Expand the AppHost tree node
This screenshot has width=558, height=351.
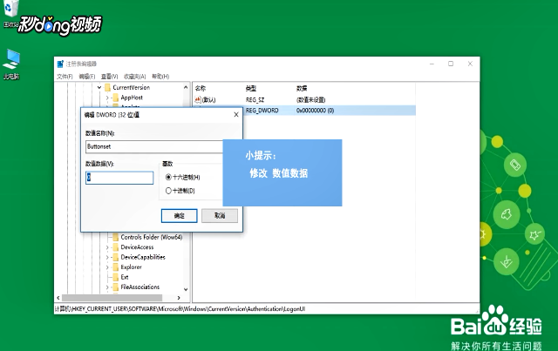(x=107, y=98)
